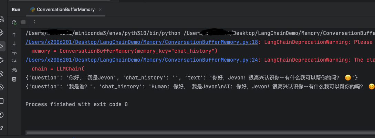Click the memory = ConversationBufferMemory line
375x138 pixels.
[124, 51]
